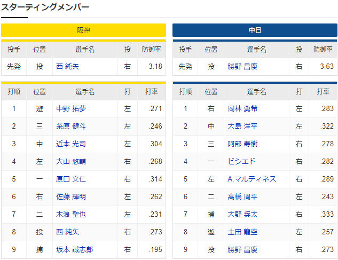The image size is (338, 260).
Task: Click batting average .243 for 高橋 周平
Action: click(x=327, y=196)
